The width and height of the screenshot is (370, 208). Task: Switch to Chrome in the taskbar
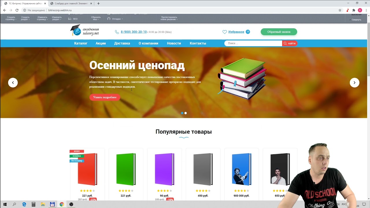(62, 204)
